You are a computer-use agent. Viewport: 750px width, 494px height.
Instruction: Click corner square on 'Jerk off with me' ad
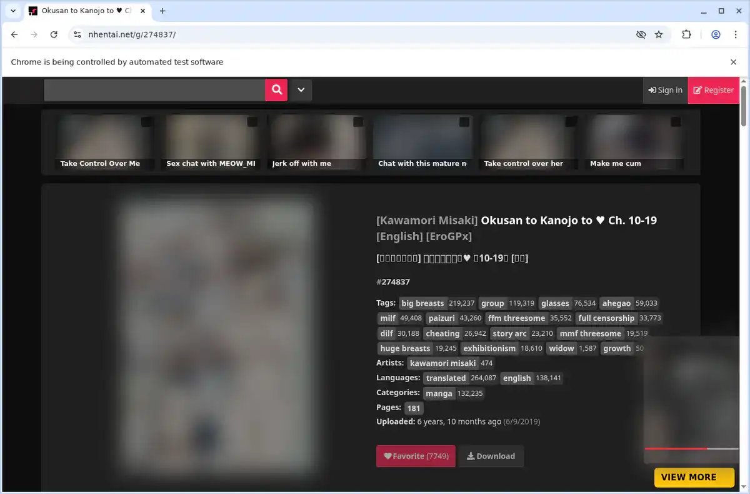(358, 122)
